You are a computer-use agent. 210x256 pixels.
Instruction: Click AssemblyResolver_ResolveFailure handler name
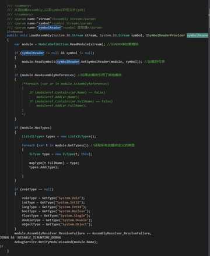click(121, 233)
